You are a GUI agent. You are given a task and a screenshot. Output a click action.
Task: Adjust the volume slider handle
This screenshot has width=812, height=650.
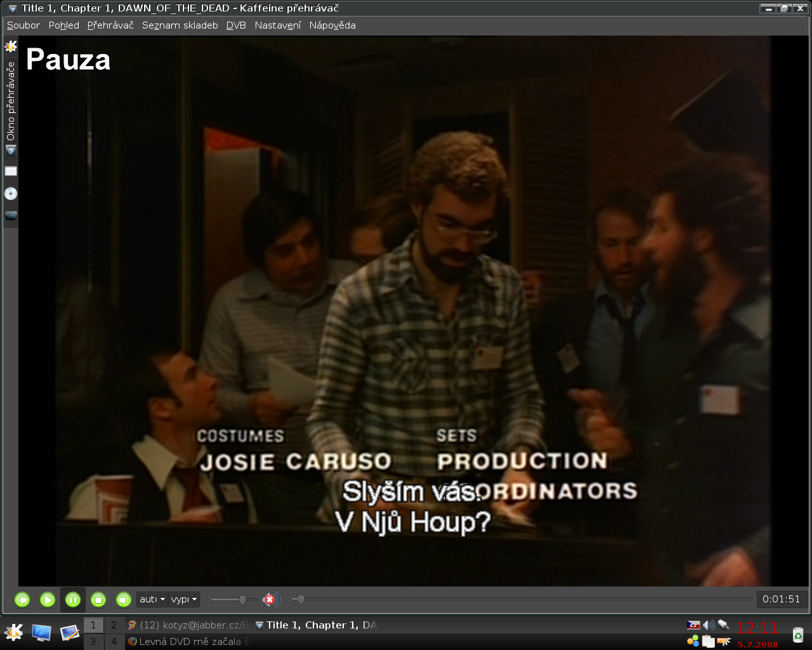(x=242, y=599)
